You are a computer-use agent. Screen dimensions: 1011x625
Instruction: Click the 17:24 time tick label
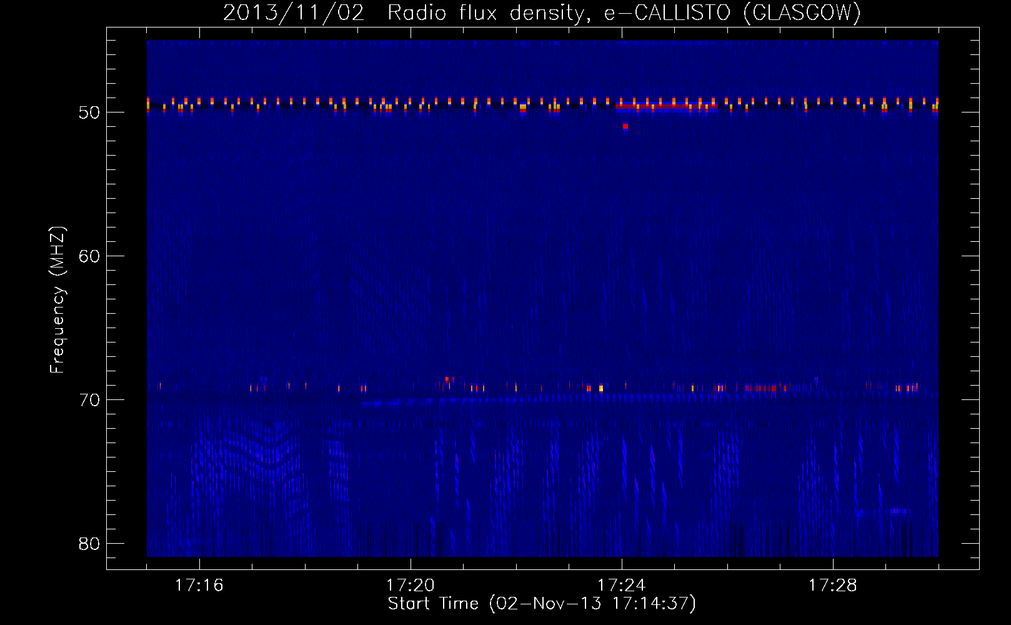pos(622,585)
